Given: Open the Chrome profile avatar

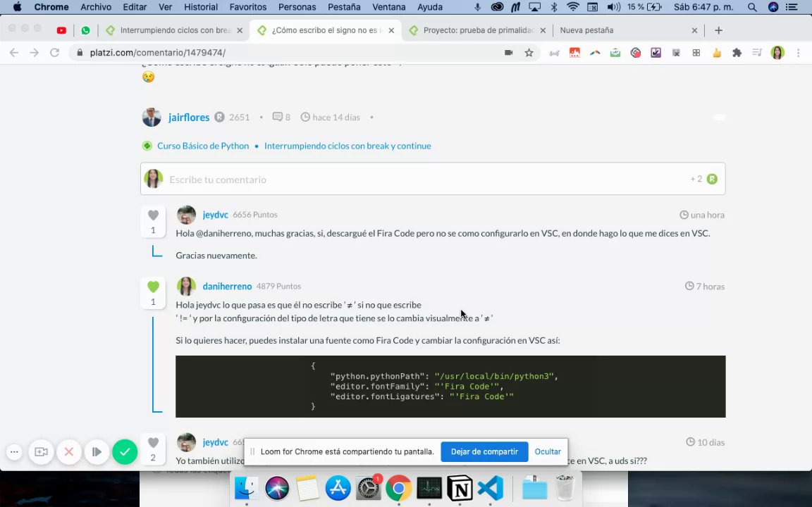Looking at the screenshot, I should coord(777,53).
